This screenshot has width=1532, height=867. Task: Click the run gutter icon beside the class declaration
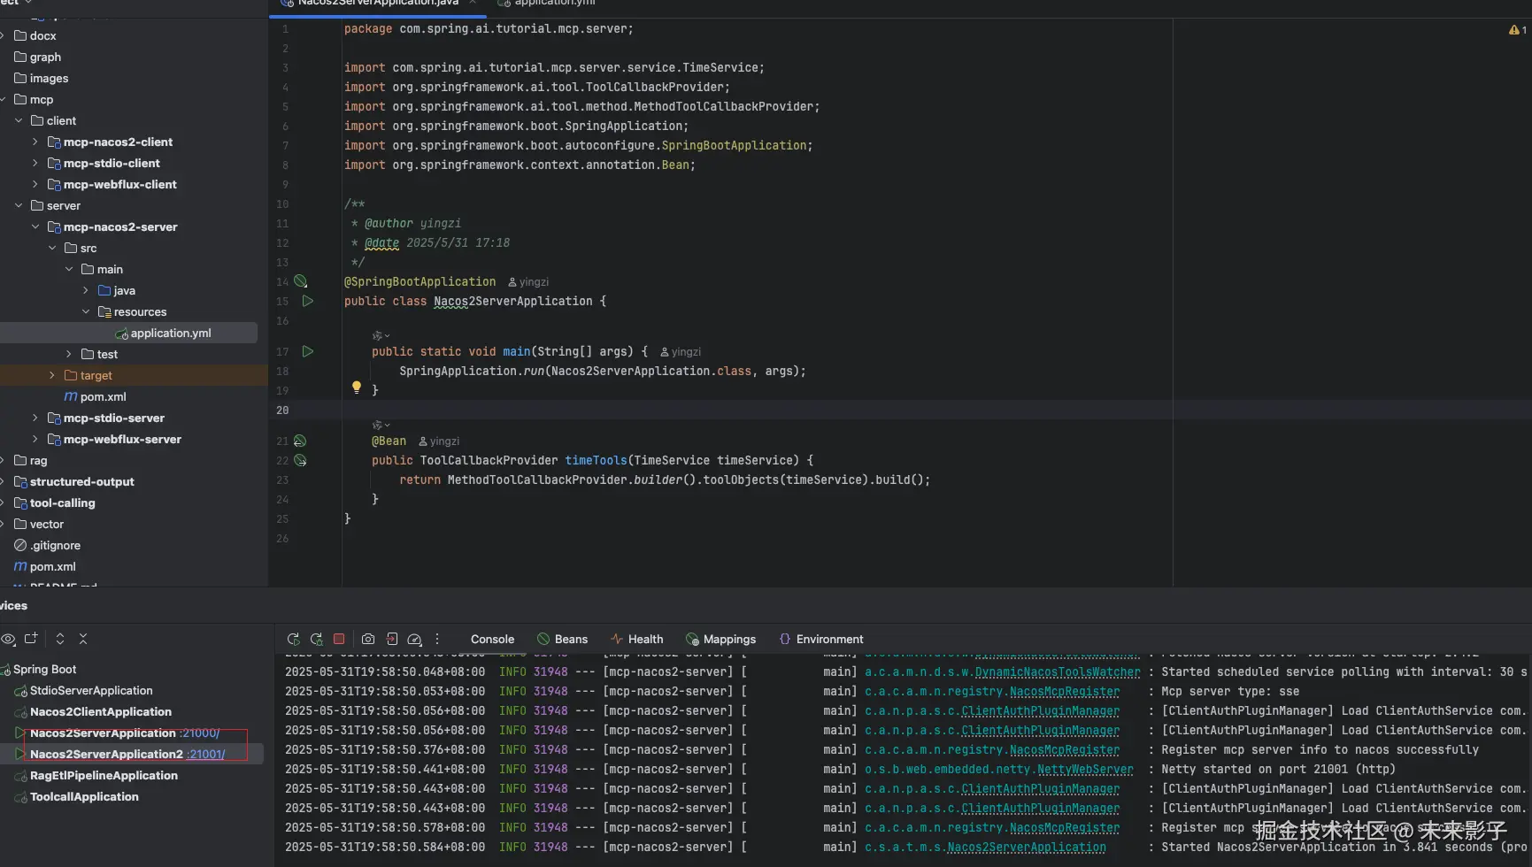coord(308,301)
